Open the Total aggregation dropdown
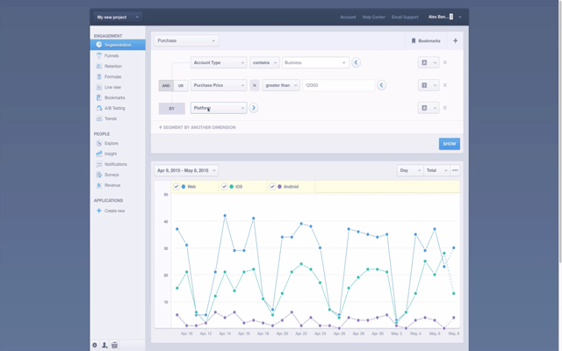 tap(436, 170)
